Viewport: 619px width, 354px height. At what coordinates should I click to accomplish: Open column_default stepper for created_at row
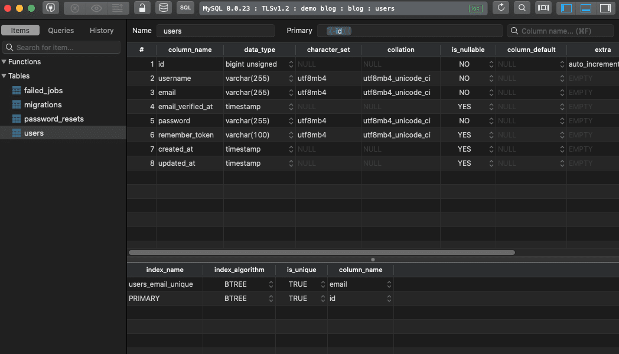tap(562, 149)
